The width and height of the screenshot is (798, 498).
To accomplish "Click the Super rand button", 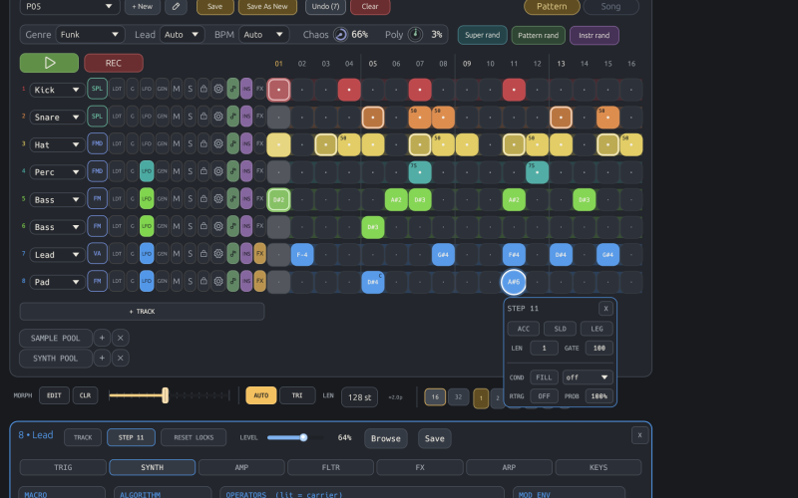I will point(482,35).
